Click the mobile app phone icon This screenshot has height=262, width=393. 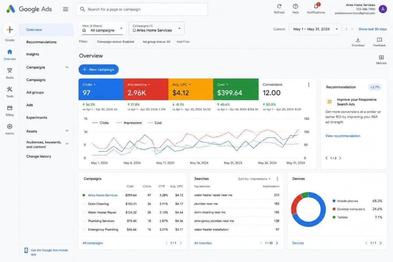[26, 250]
